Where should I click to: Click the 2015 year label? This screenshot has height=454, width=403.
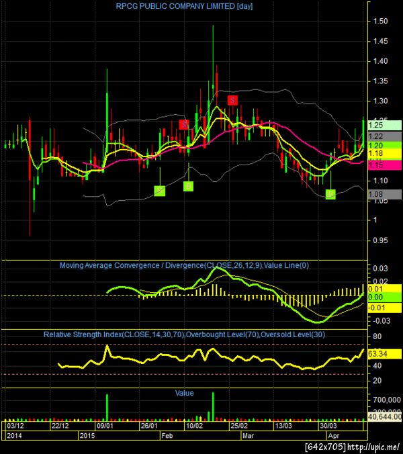pyautogui.click(x=87, y=435)
